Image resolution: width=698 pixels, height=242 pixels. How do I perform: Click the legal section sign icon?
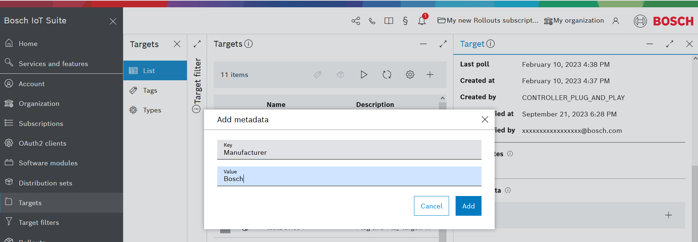(x=405, y=21)
